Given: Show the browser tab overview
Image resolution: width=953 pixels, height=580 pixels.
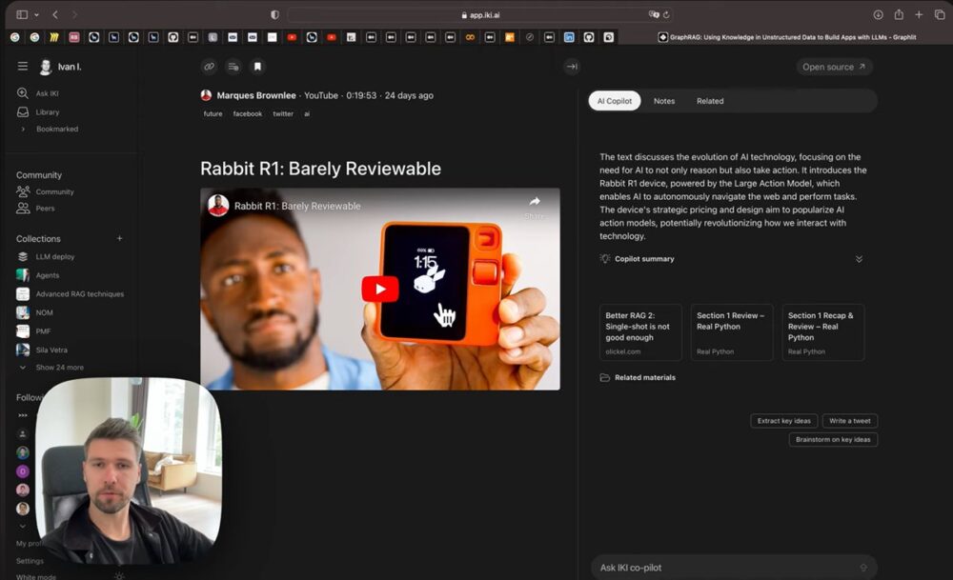Looking at the screenshot, I should point(940,14).
